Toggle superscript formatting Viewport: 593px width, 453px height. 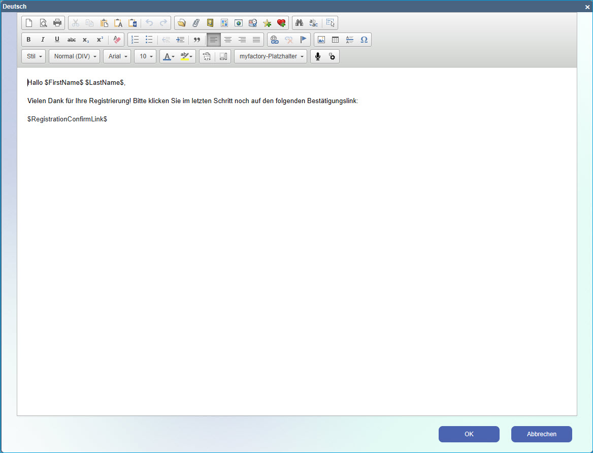(100, 40)
